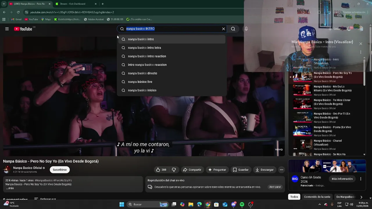Open Nanpa Basico Oficial channel avatar
The height and width of the screenshot is (209, 372).
point(7,170)
